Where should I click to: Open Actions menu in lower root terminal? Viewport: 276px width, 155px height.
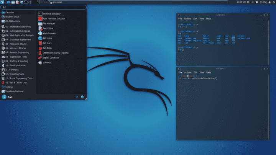(x=187, y=72)
